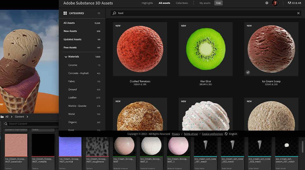The height and width of the screenshot is (170, 305).
Task: Click the globe language icon
Action: [x=226, y=134]
